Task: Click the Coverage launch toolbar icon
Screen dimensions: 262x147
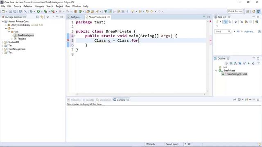Action: tap(45, 11)
